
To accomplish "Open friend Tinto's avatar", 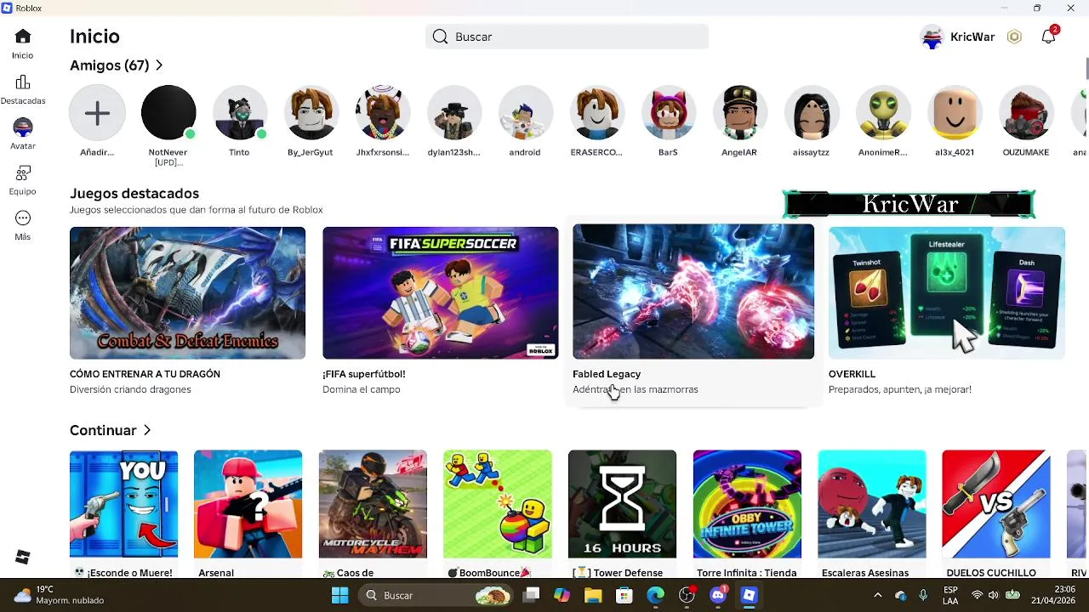I will 240,112.
